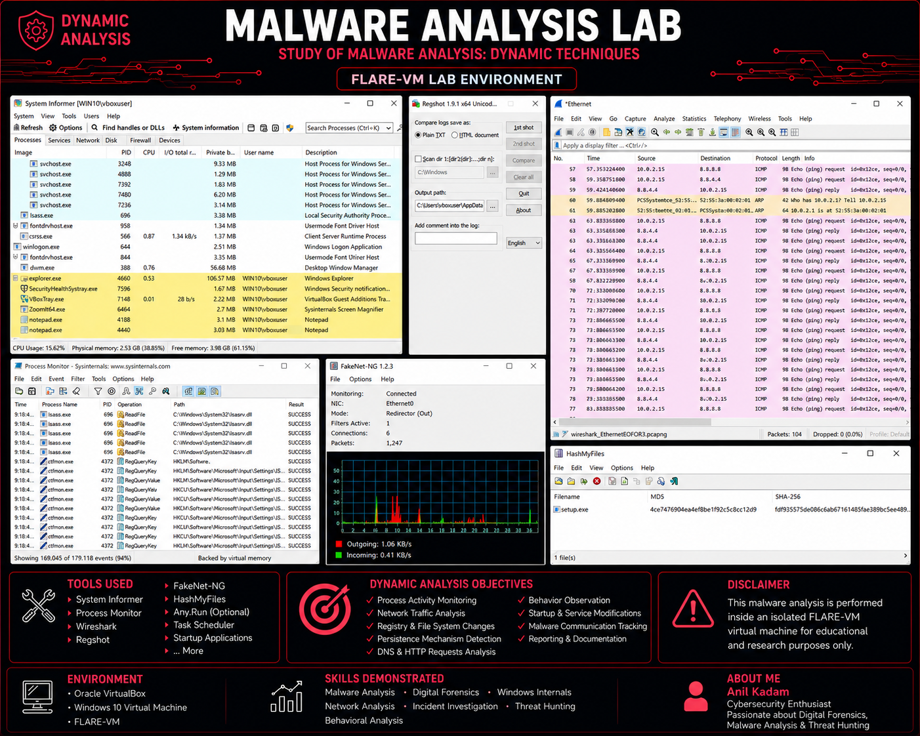Open Statistics menu in Wireshark

[694, 119]
